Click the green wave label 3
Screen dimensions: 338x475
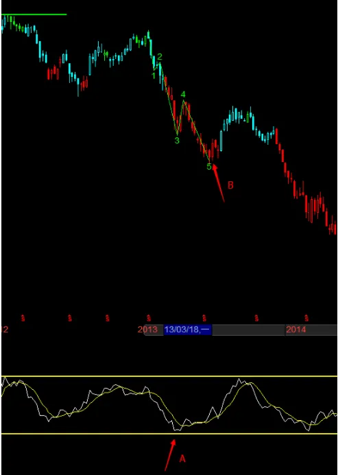177,140
